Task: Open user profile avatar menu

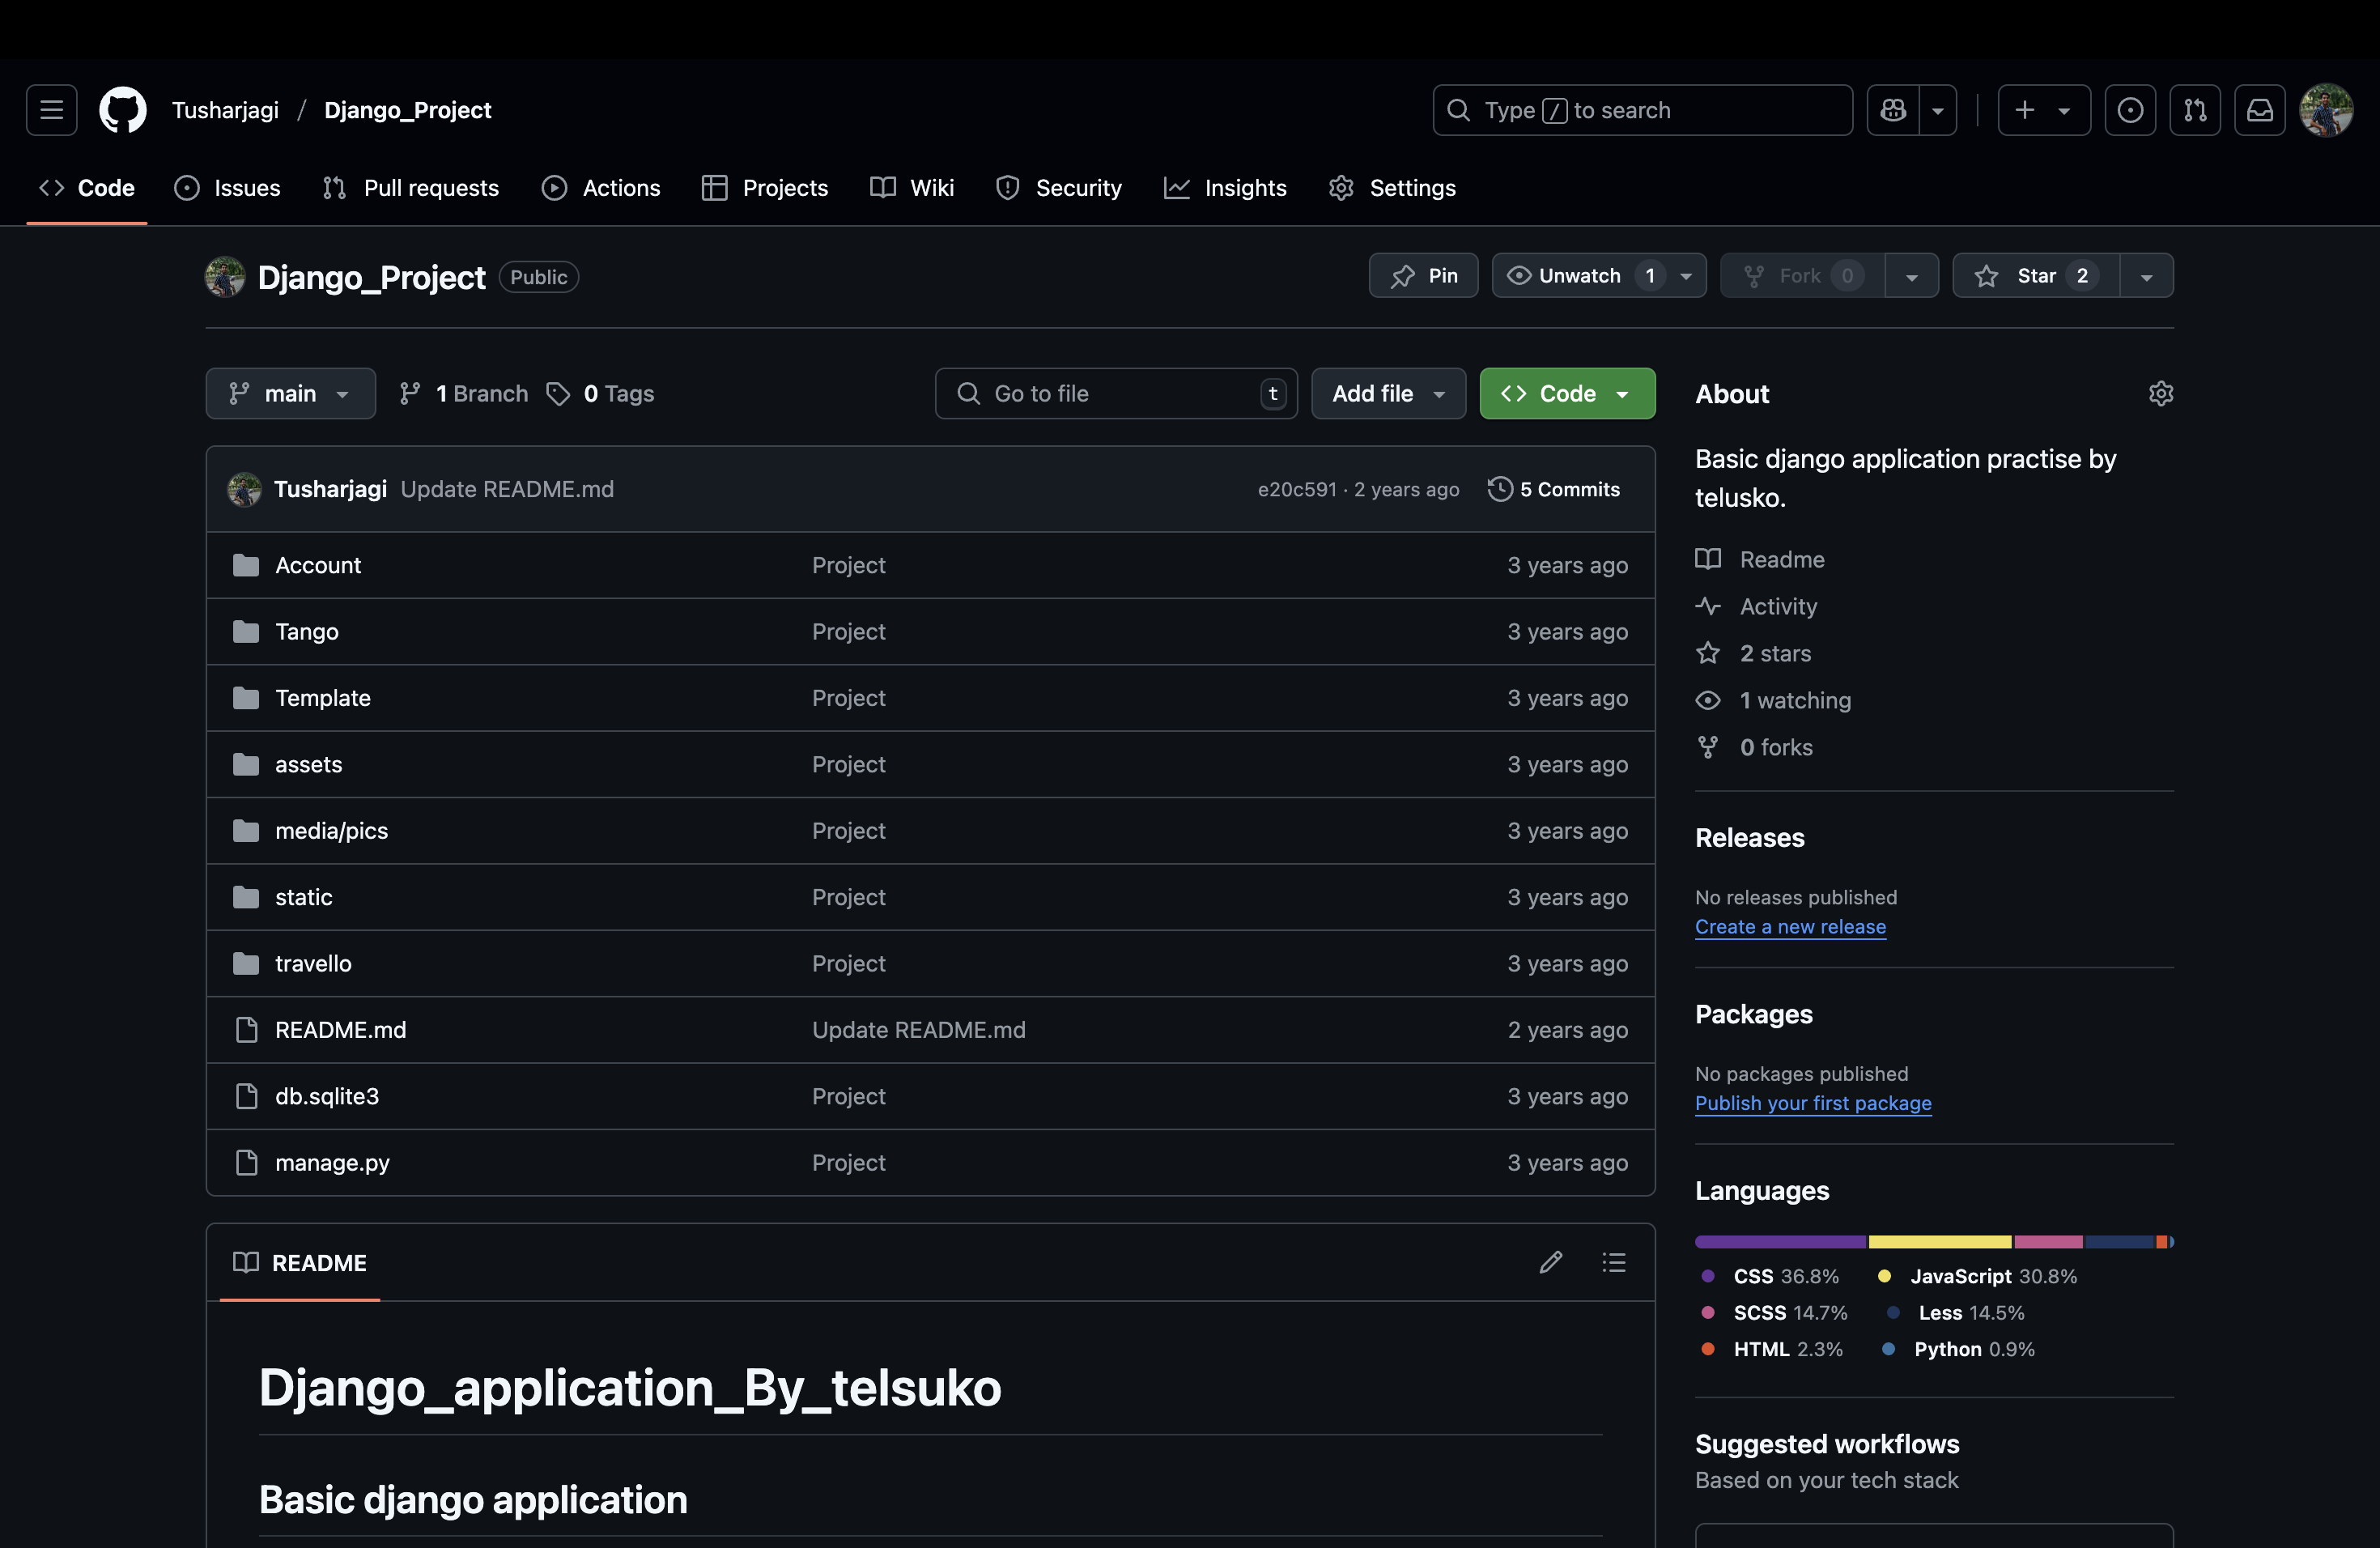Action: click(x=2326, y=110)
